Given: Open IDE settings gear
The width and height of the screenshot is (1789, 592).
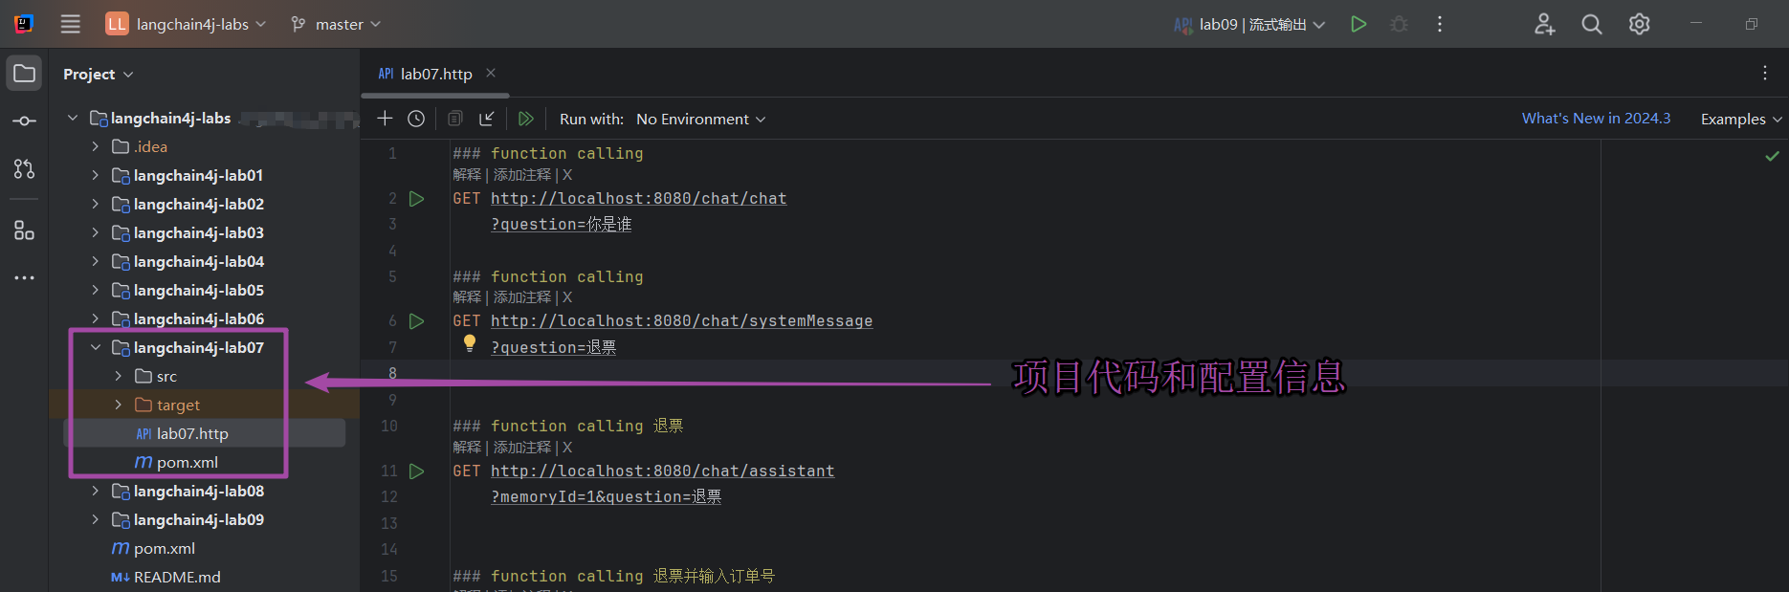Looking at the screenshot, I should 1640,24.
